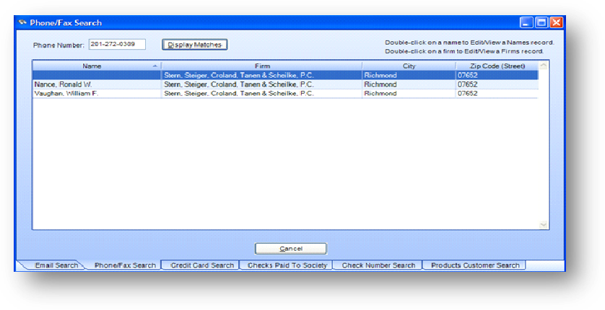Close the Phone/Fax Search window
This screenshot has width=605, height=310.
pyautogui.click(x=556, y=23)
